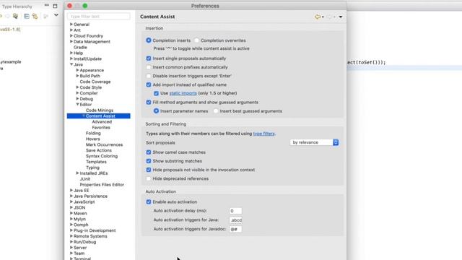Enable Hide deprecated references
The image size is (462, 260).
tap(149, 178)
